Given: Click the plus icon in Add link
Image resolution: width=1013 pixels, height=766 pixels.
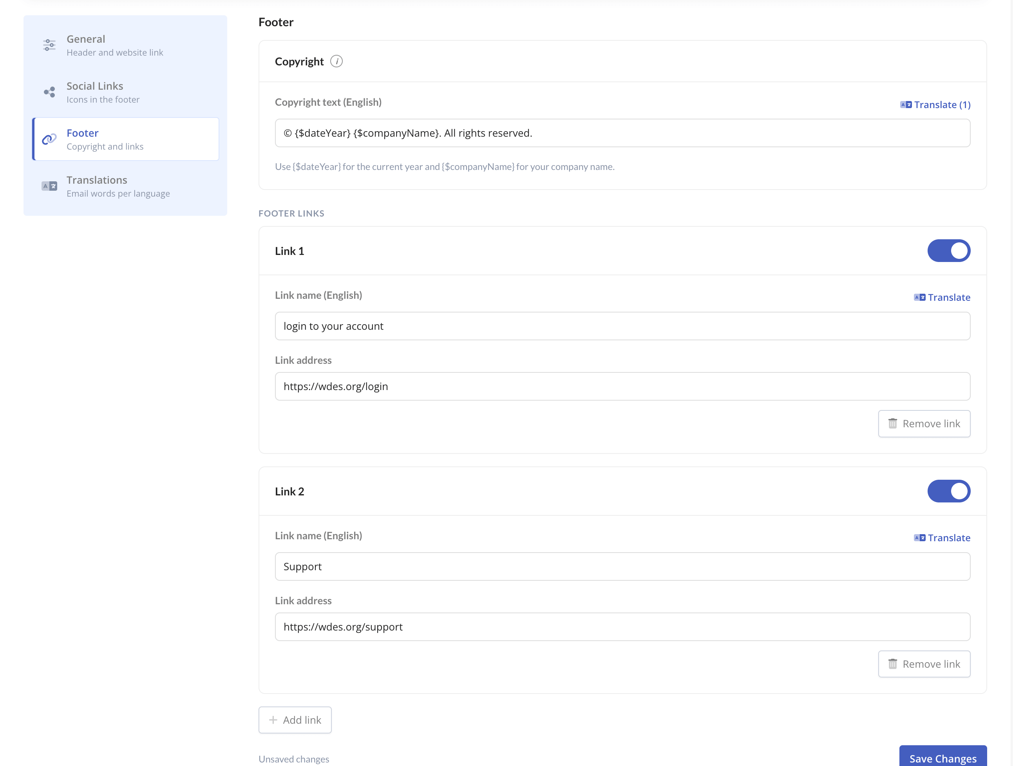Looking at the screenshot, I should click(x=273, y=720).
